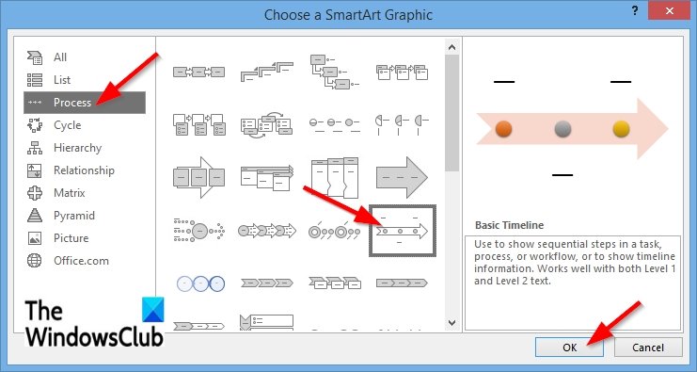The height and width of the screenshot is (372, 697).
Task: Select the solid right arrow process layout
Action: [x=402, y=178]
